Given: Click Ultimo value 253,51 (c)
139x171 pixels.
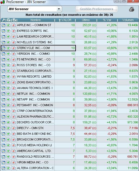Looking at the screenshot, I should pyautogui.click(x=89, y=25).
